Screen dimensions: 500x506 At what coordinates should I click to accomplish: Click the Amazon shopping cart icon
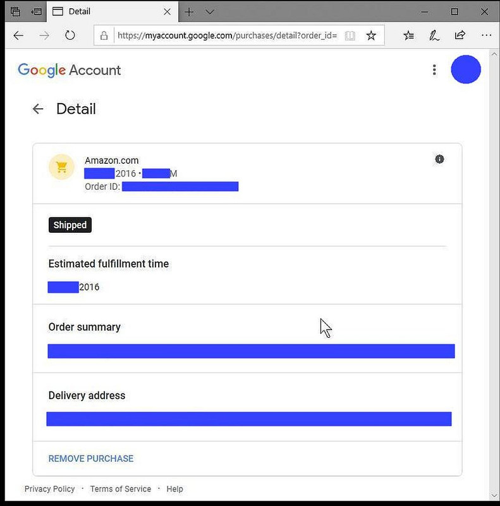point(61,167)
